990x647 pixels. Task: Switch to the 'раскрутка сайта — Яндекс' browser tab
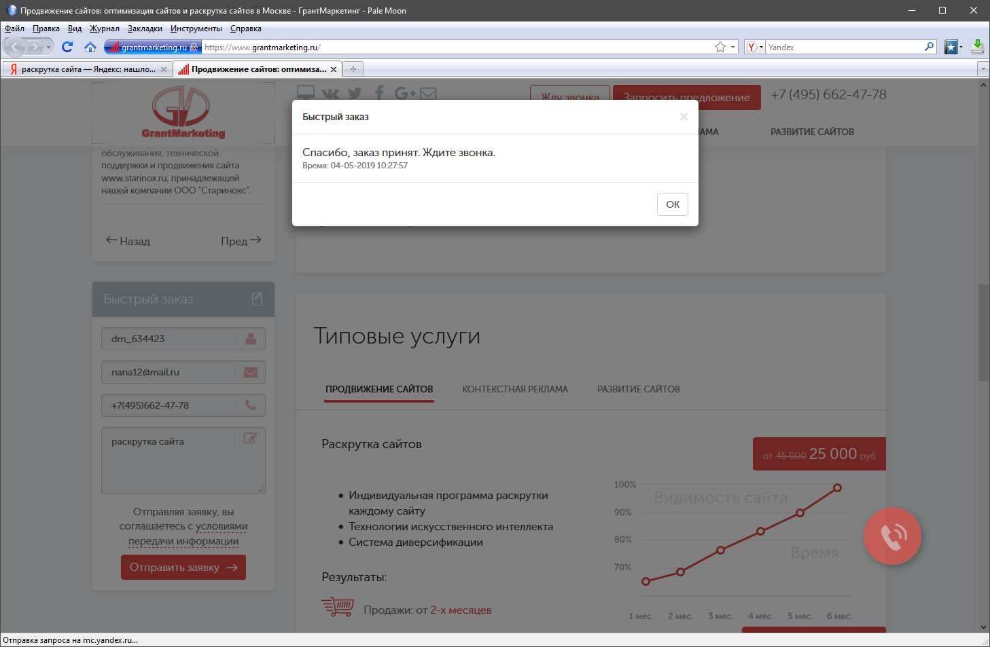point(86,69)
